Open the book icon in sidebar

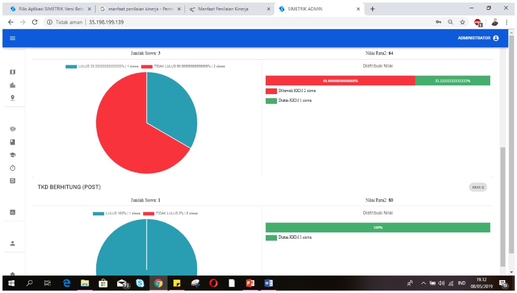[12, 142]
